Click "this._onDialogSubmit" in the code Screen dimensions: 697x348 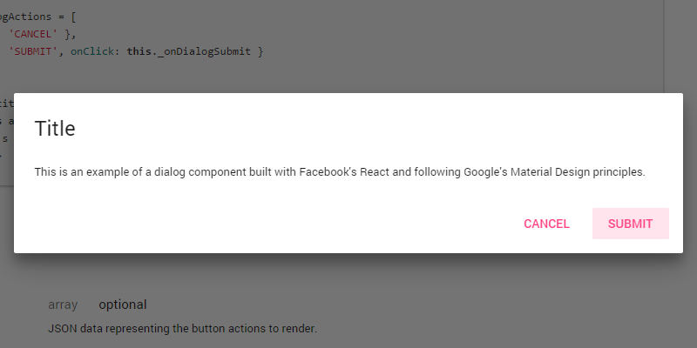point(188,51)
